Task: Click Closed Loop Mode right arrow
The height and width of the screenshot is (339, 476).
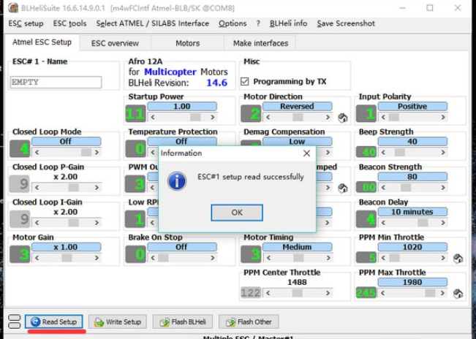Action: click(x=97, y=152)
